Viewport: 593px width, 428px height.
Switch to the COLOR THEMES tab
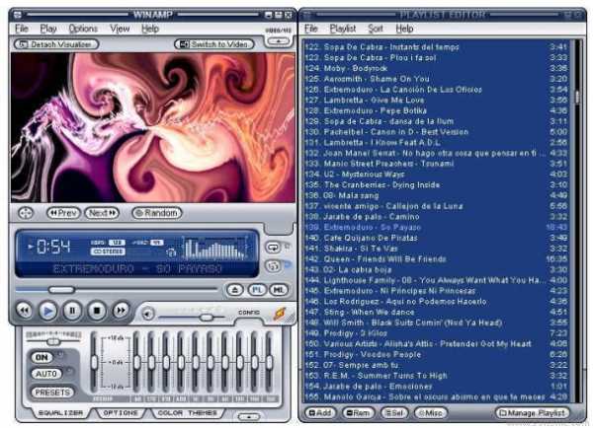coord(186,413)
